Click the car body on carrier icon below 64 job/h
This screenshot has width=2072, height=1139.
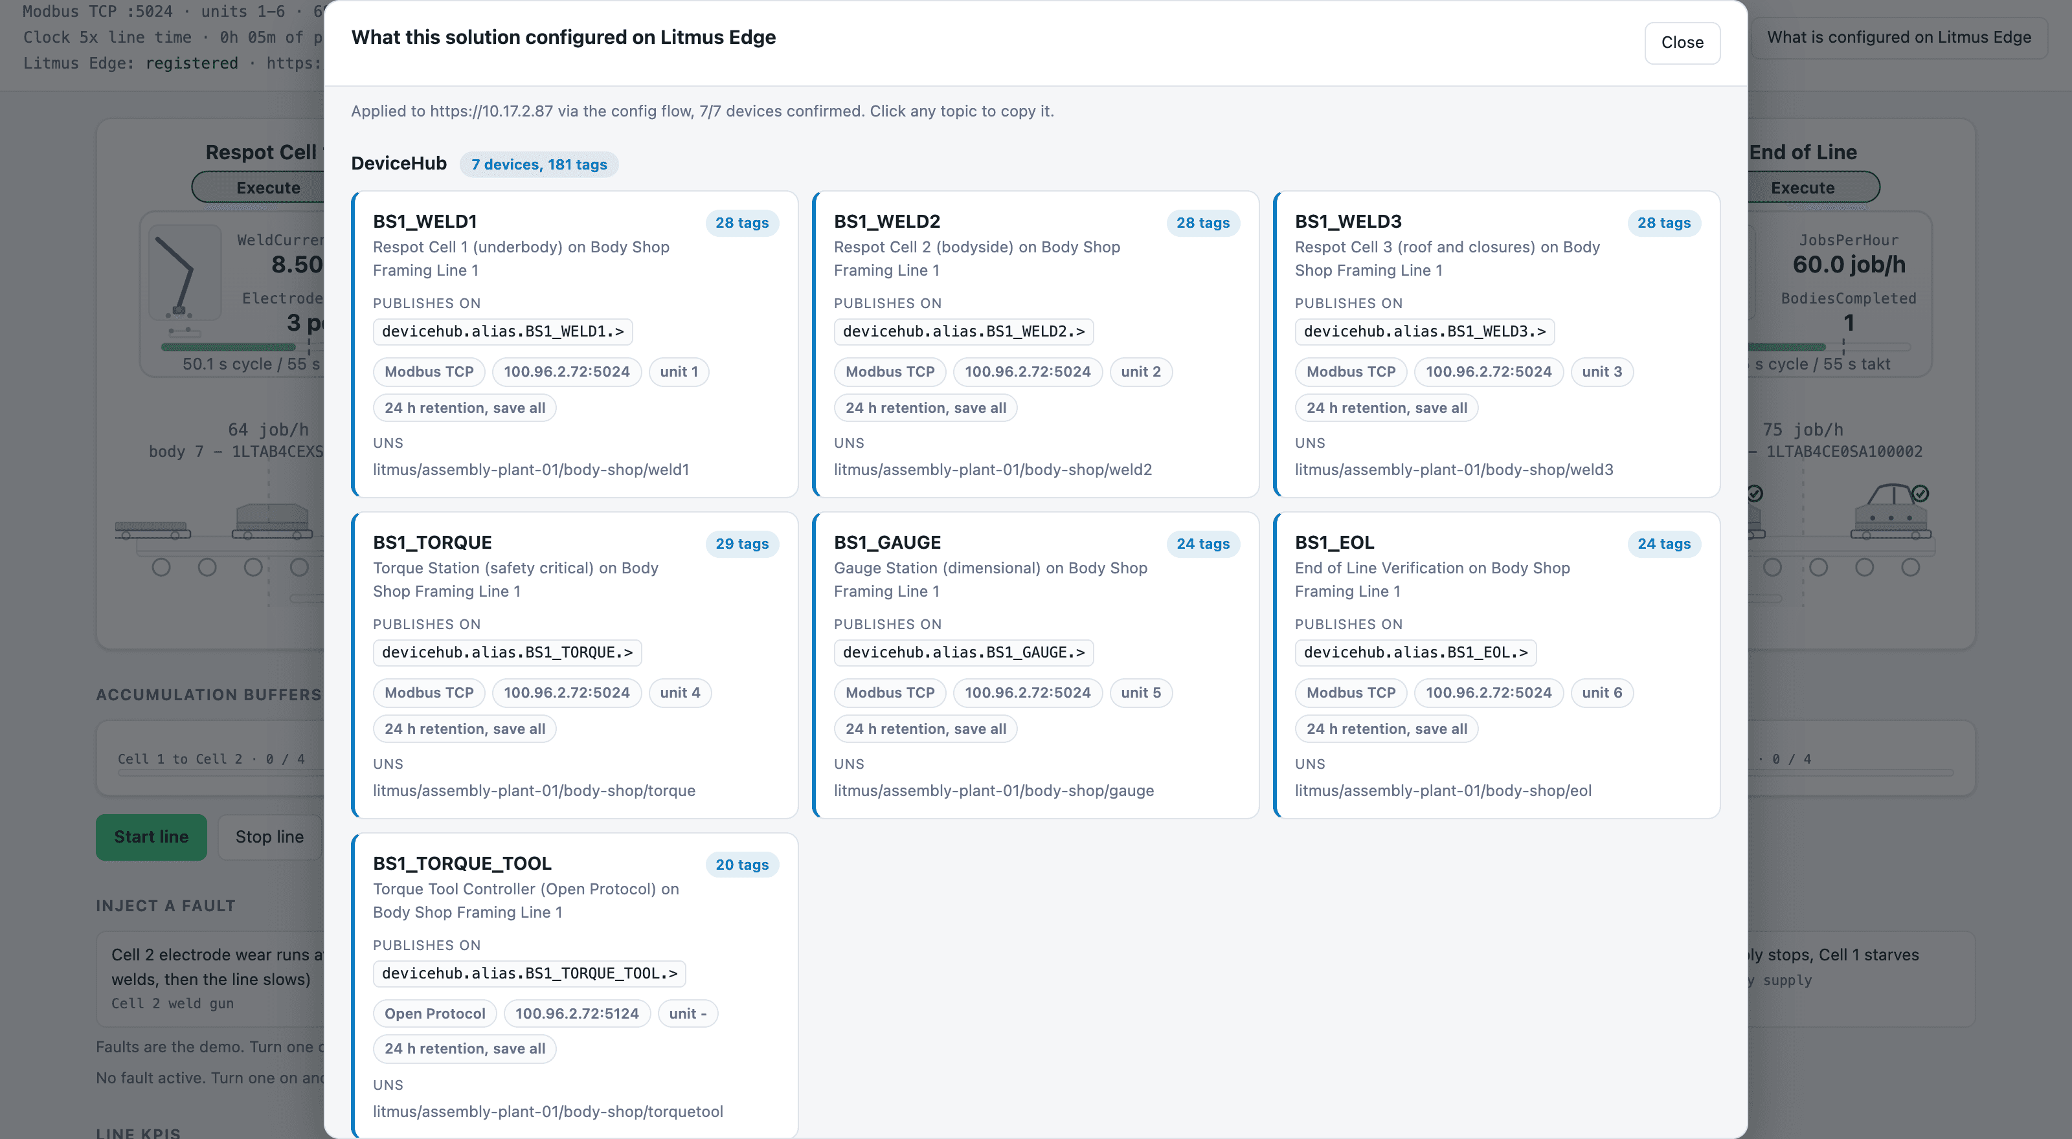coord(272,521)
